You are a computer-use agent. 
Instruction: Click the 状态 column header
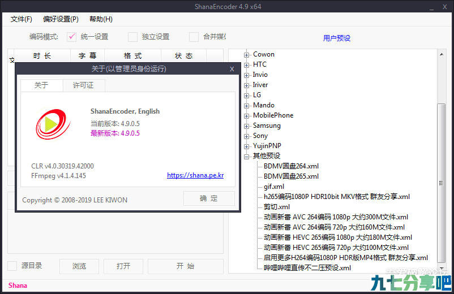click(x=183, y=56)
